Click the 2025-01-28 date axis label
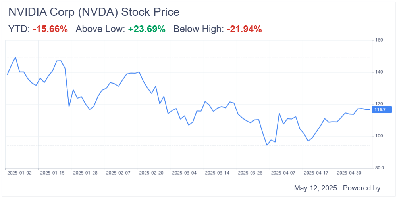This screenshot has height=198, width=397. click(x=85, y=173)
